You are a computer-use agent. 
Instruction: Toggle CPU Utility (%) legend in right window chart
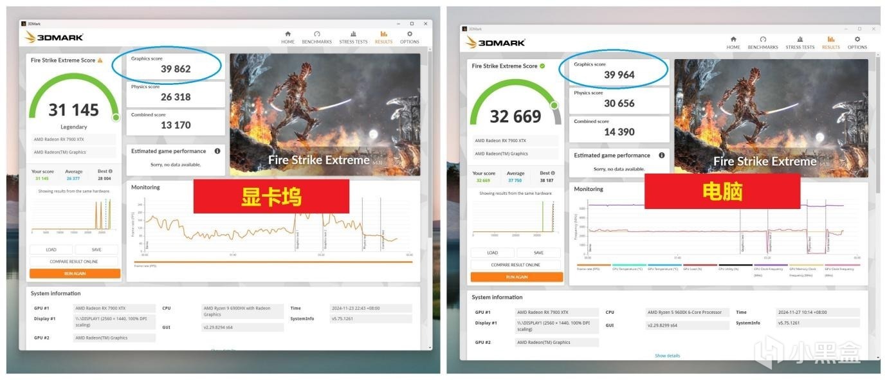(735, 267)
